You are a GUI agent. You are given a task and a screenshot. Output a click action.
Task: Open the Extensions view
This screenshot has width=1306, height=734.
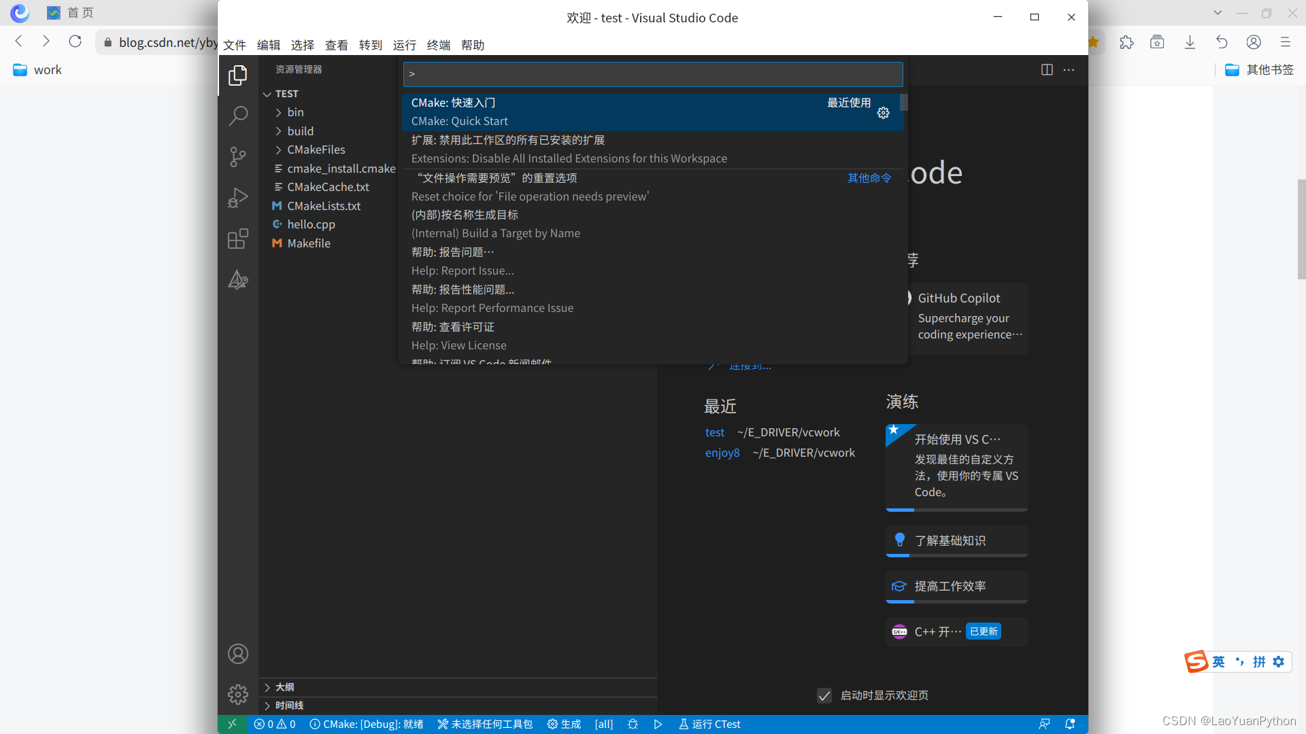click(x=237, y=239)
